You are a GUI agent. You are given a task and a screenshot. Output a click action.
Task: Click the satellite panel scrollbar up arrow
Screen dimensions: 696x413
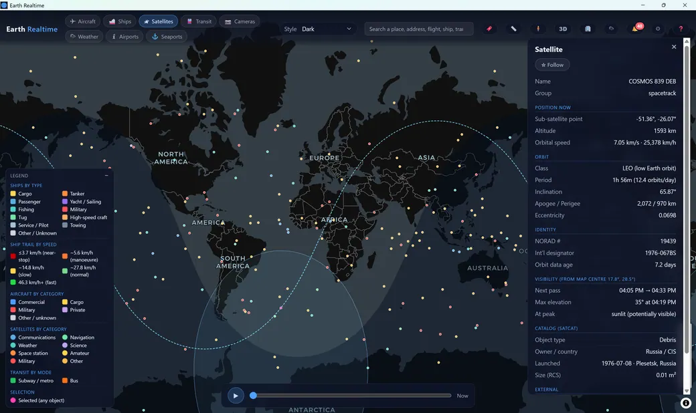click(687, 41)
